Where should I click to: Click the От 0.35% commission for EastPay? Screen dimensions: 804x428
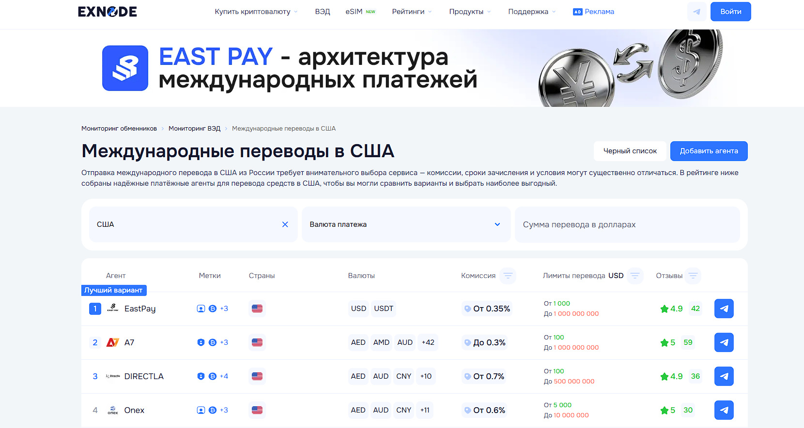point(487,309)
